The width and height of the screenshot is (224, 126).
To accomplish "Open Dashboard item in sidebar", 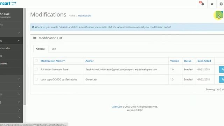I will tap(12, 25).
